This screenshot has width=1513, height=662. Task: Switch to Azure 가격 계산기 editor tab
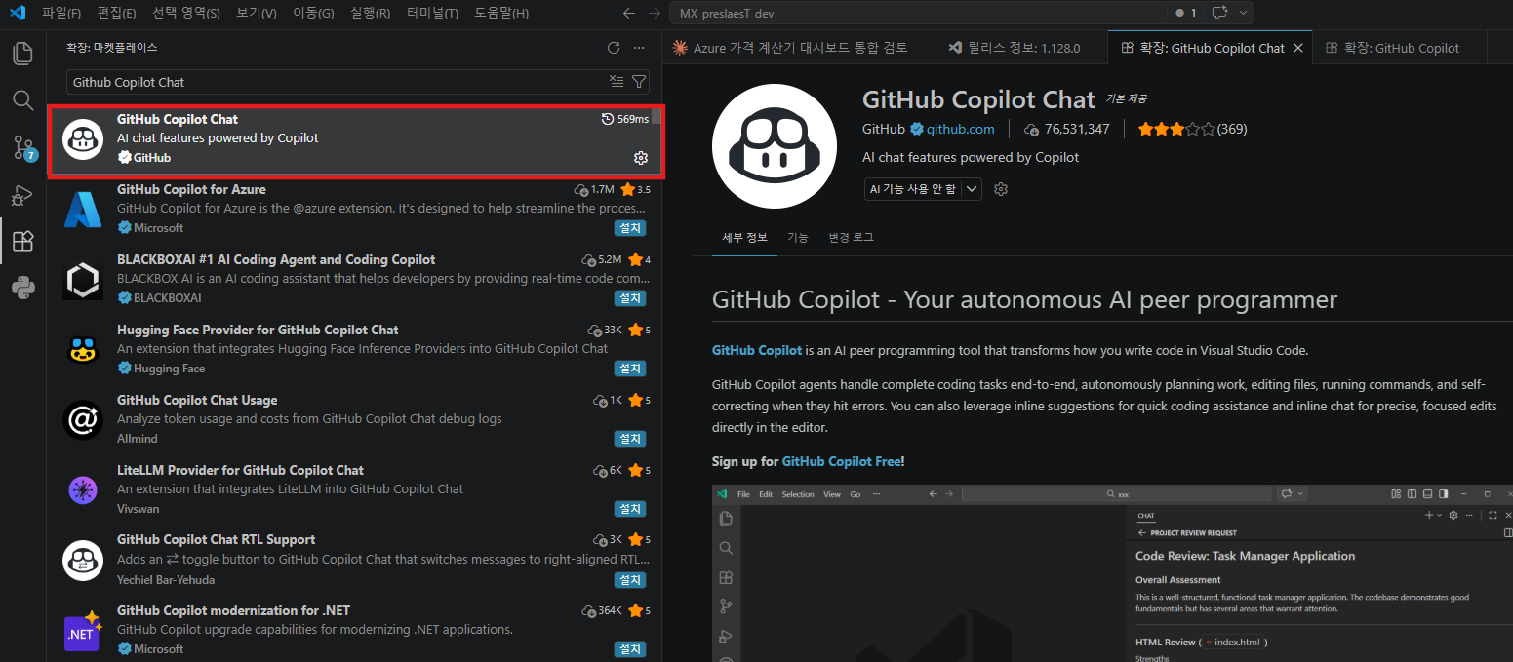(x=799, y=48)
